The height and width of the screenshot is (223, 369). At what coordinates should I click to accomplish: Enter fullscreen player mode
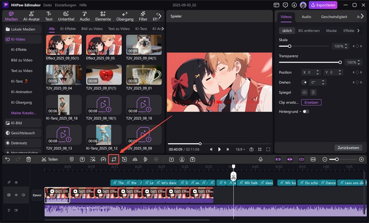(268, 149)
